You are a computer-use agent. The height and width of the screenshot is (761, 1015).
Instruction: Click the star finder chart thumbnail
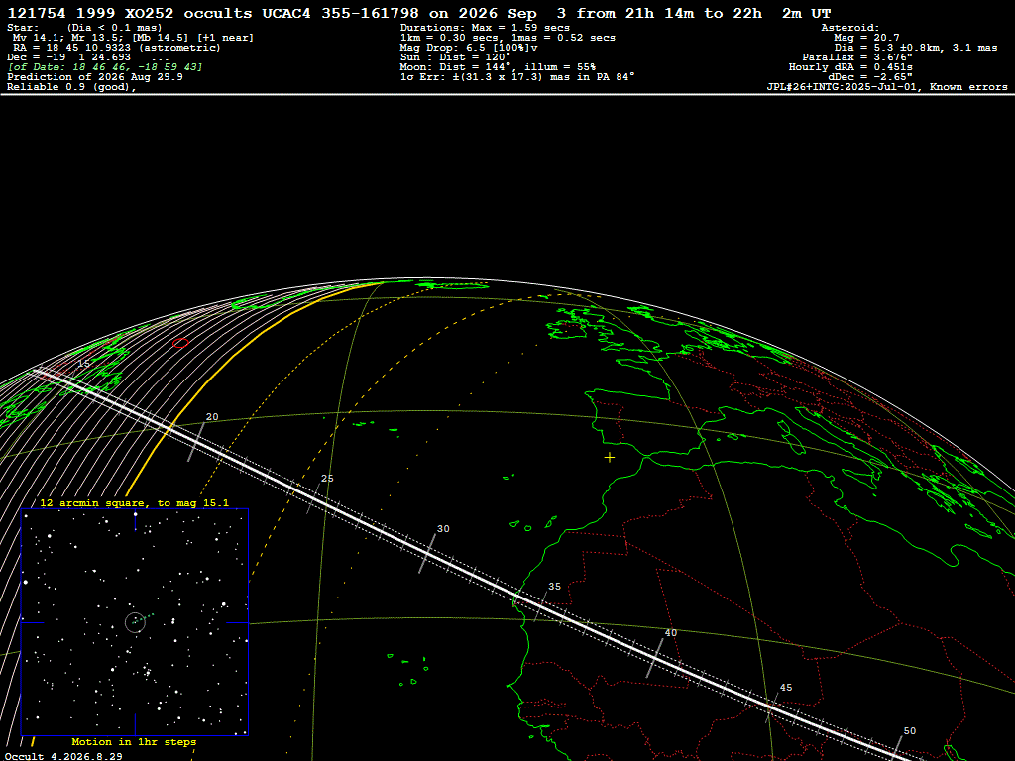click(135, 622)
